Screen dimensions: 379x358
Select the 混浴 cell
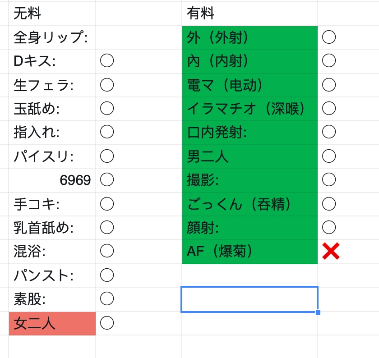pos(52,252)
